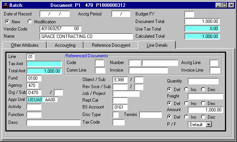
Task: Click the Fund field 0100
Action: (34, 78)
